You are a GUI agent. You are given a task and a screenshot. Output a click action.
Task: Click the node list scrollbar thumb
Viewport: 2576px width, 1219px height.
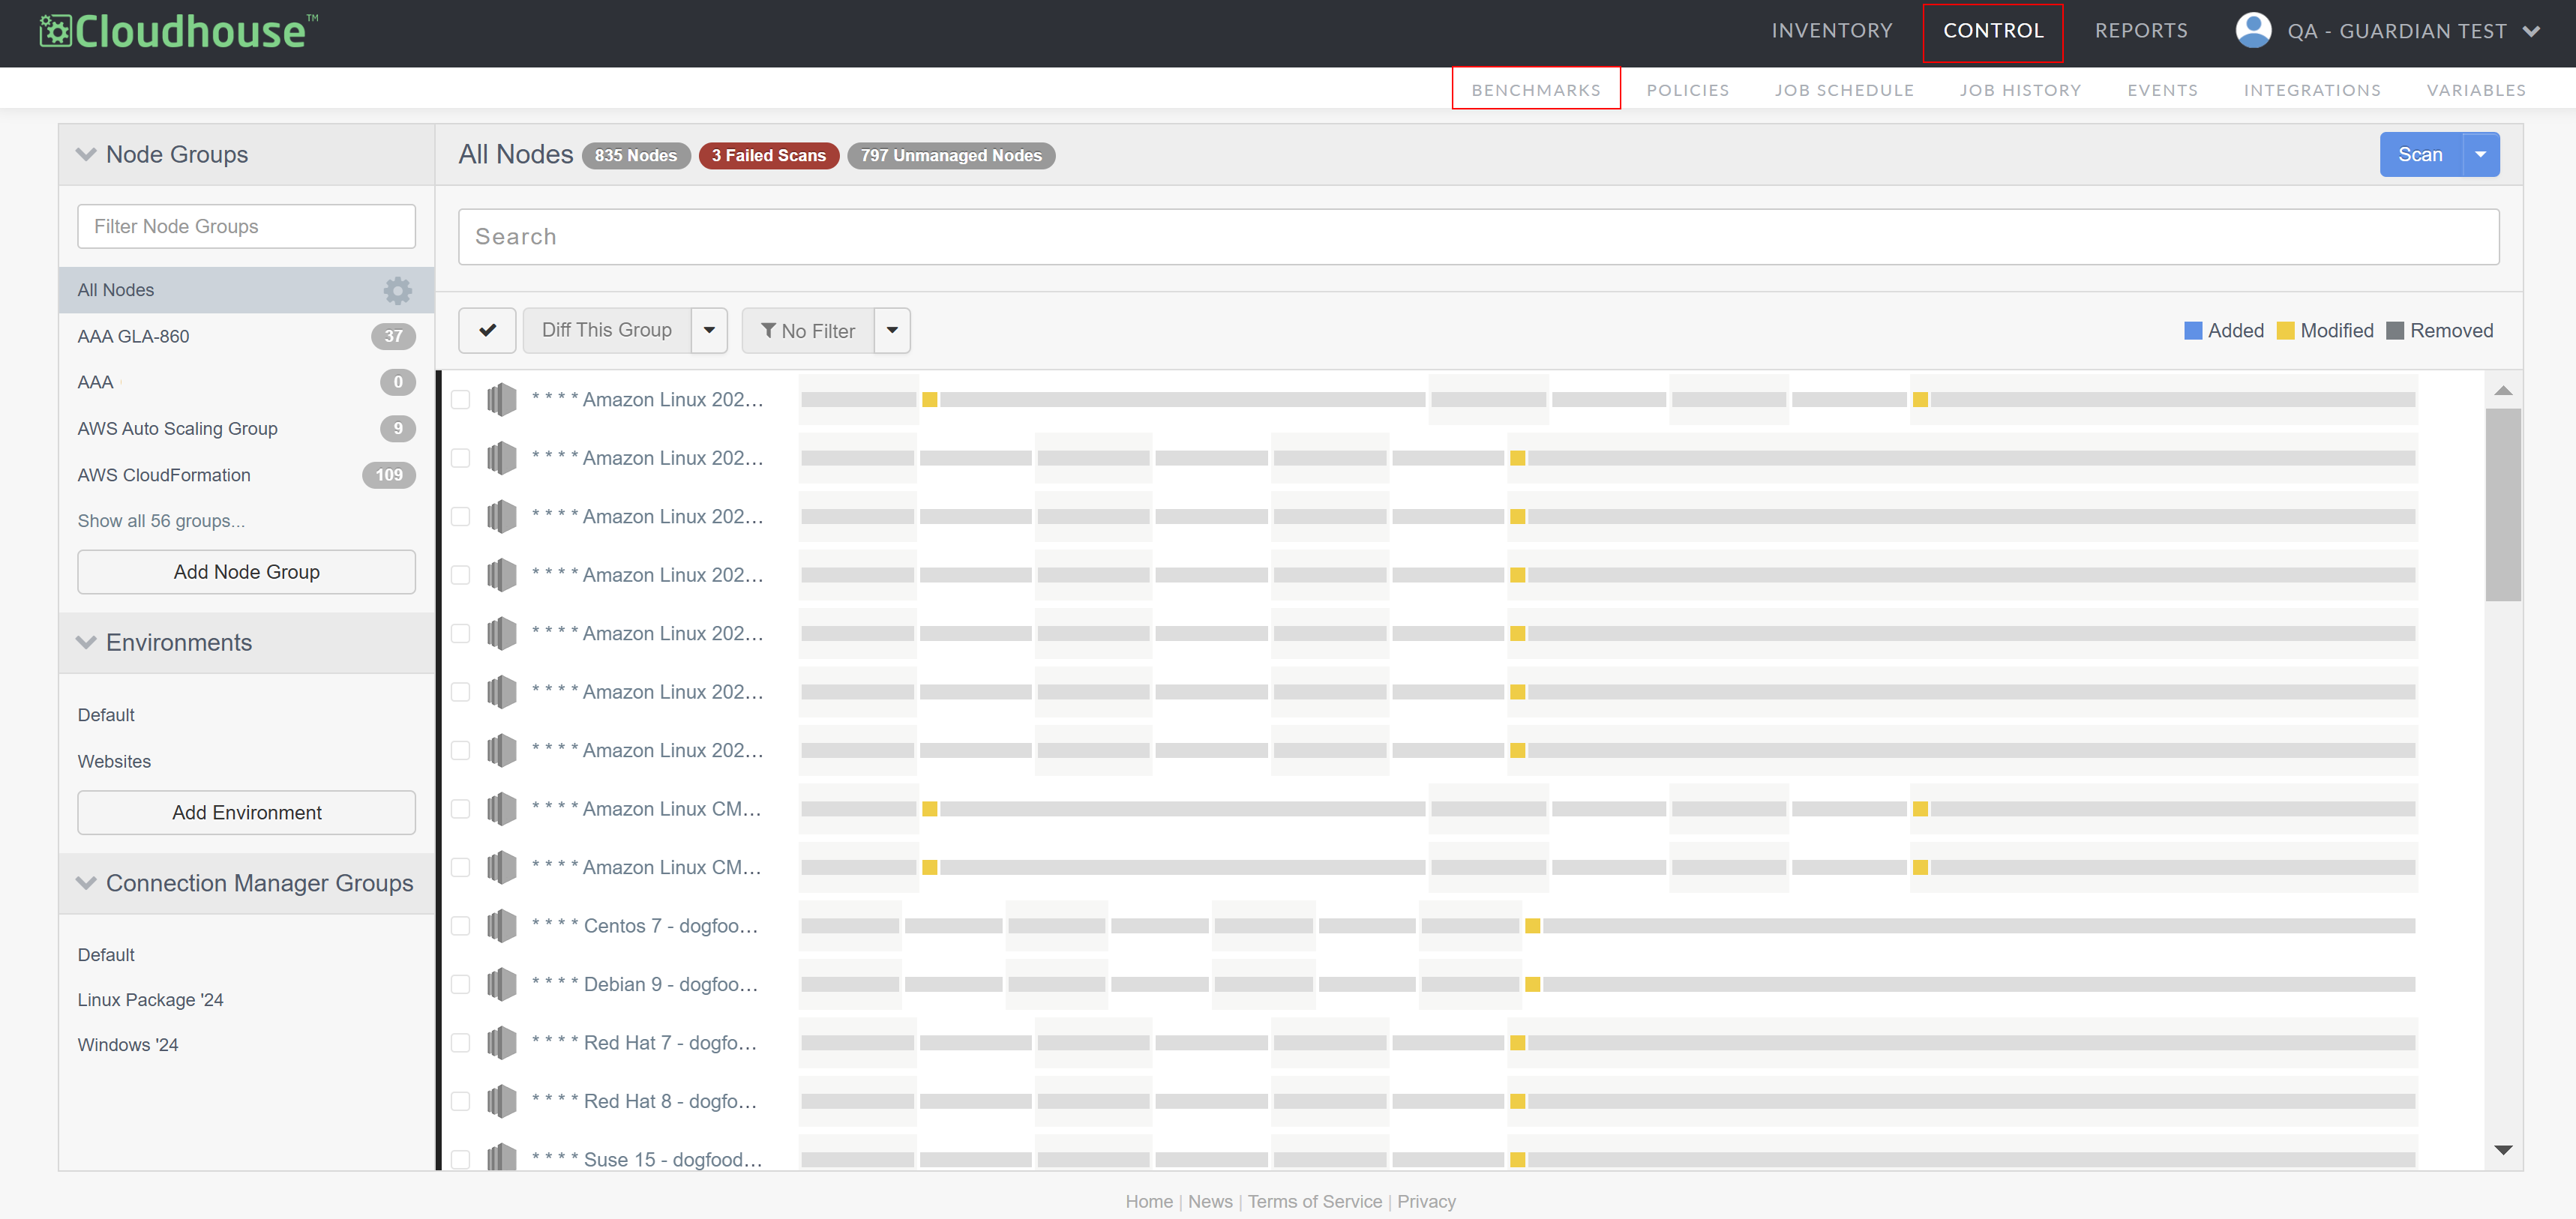coord(2503,505)
